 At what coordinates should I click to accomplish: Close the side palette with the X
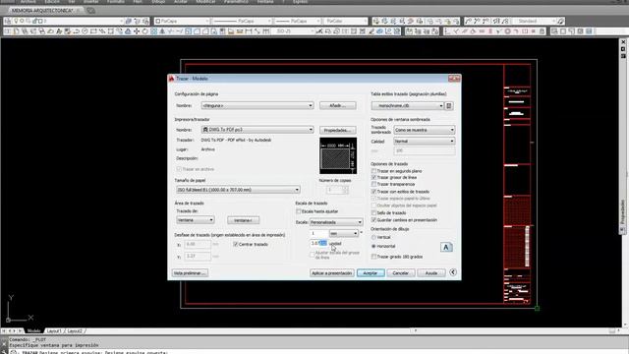click(623, 42)
